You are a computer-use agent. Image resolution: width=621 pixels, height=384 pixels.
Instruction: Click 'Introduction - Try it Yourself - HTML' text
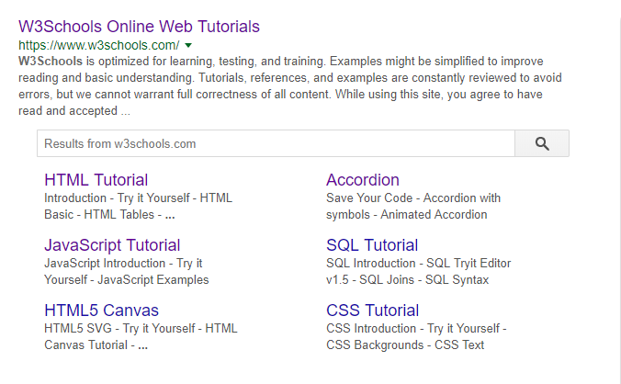[x=138, y=198]
